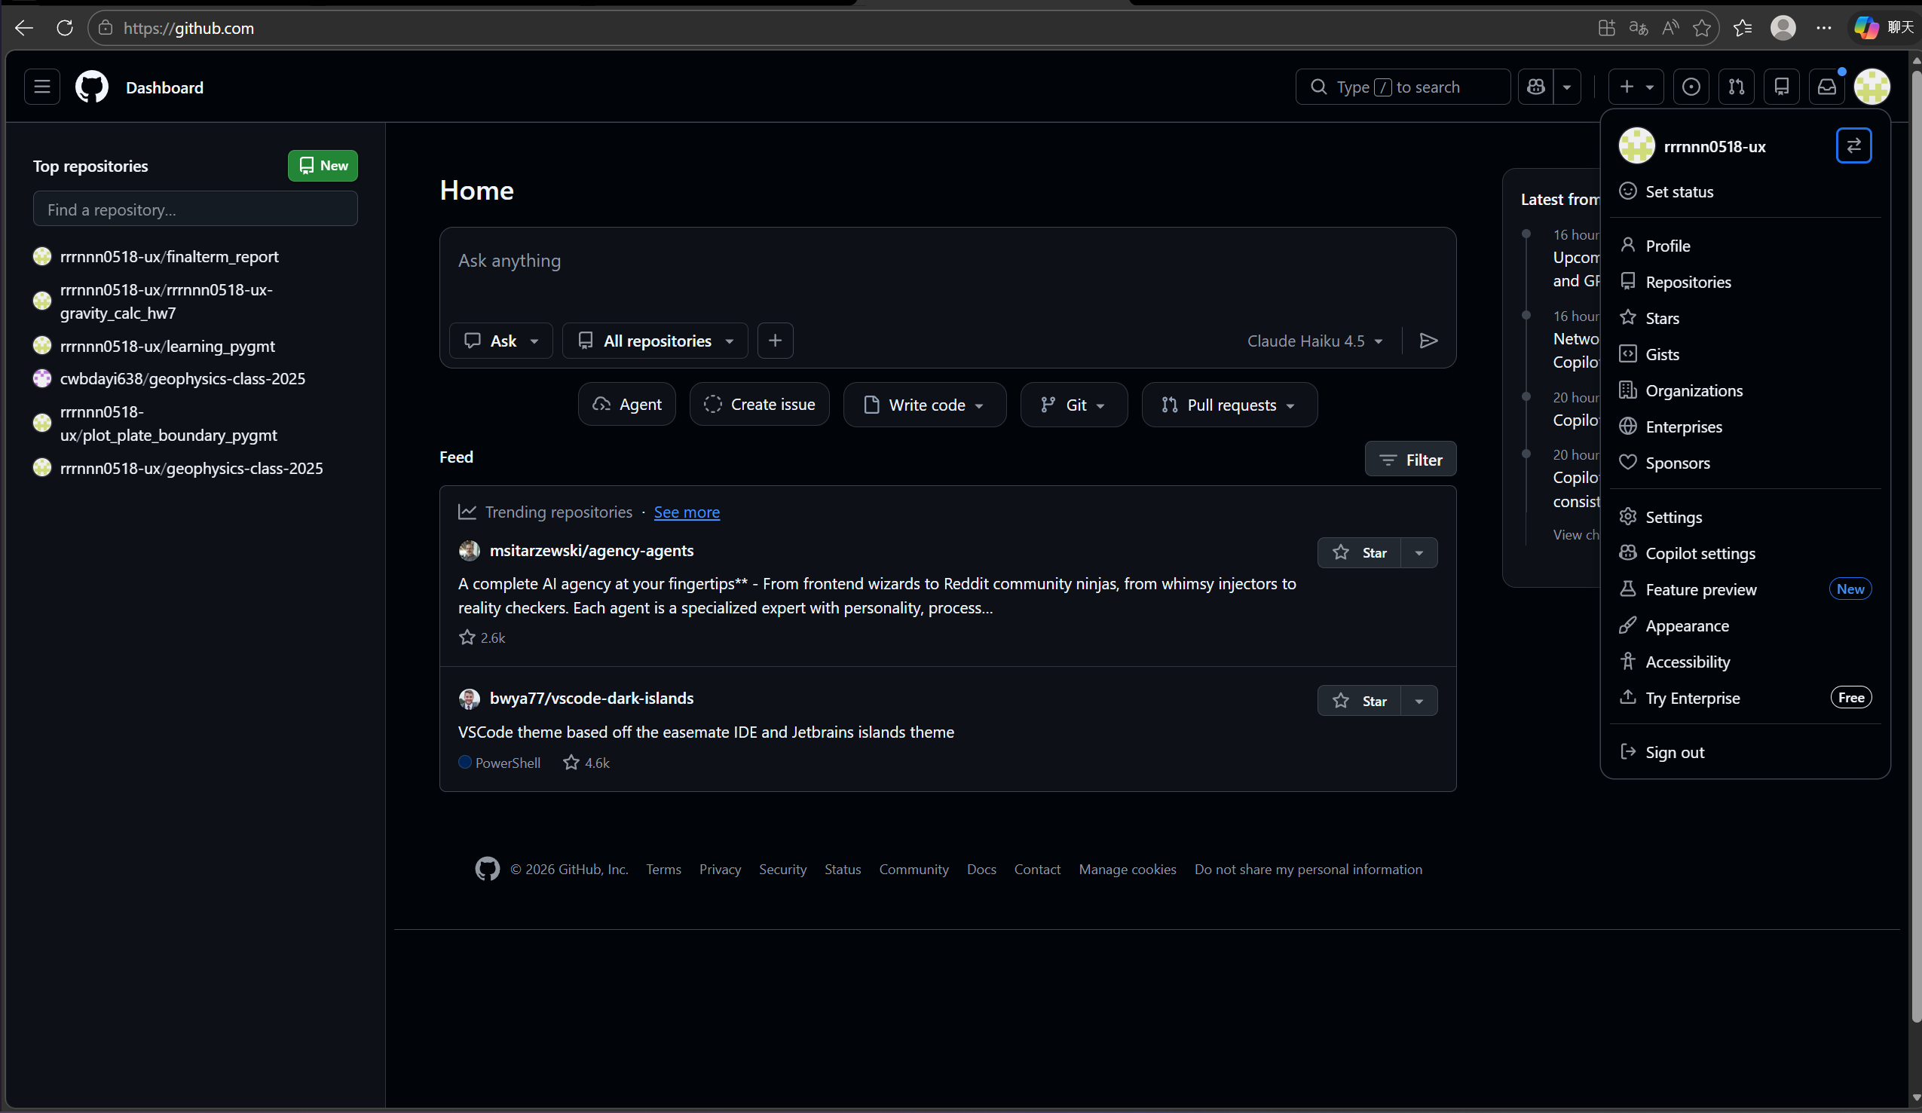
Task: Open the Repositories icon in header
Action: [1782, 87]
